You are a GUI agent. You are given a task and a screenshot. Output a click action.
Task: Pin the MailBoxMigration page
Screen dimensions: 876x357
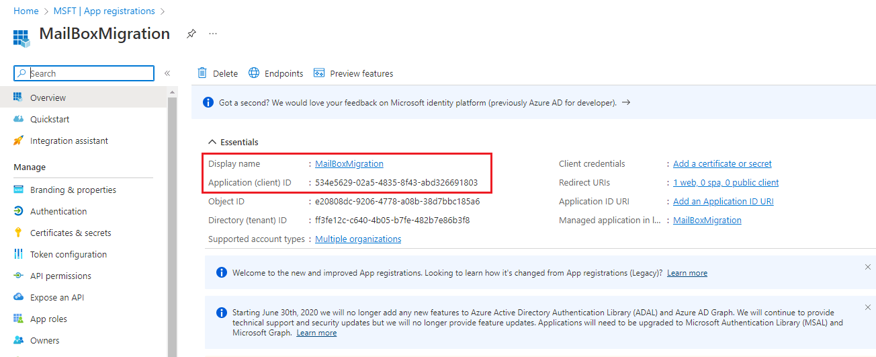(x=191, y=34)
